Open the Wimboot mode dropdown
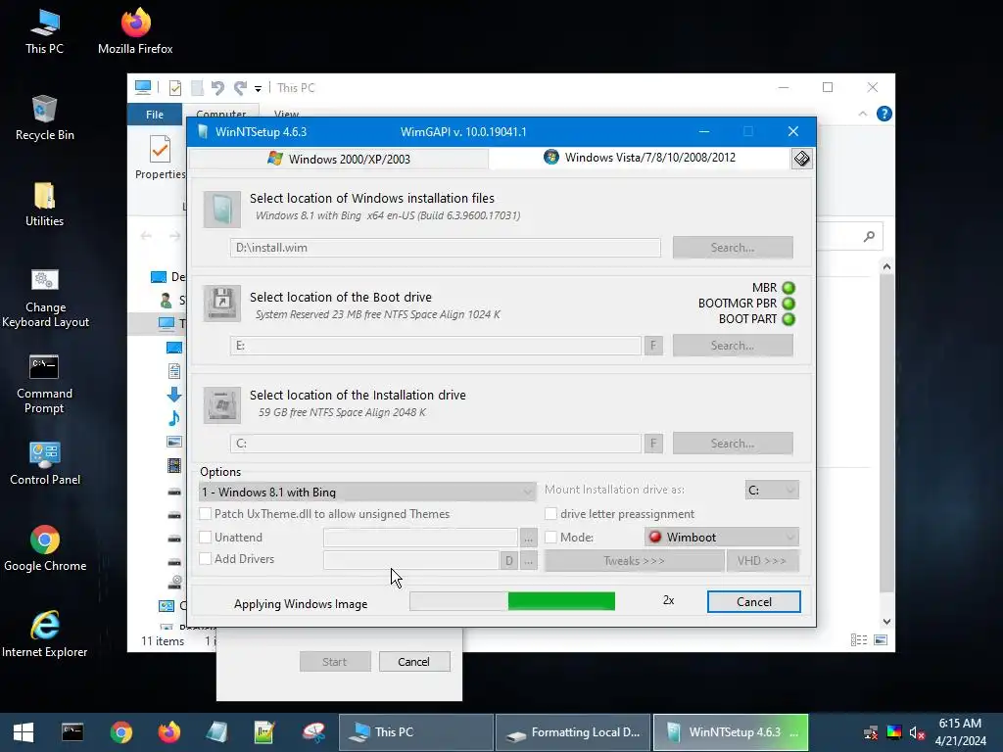This screenshot has height=752, width=1003. pyautogui.click(x=722, y=538)
